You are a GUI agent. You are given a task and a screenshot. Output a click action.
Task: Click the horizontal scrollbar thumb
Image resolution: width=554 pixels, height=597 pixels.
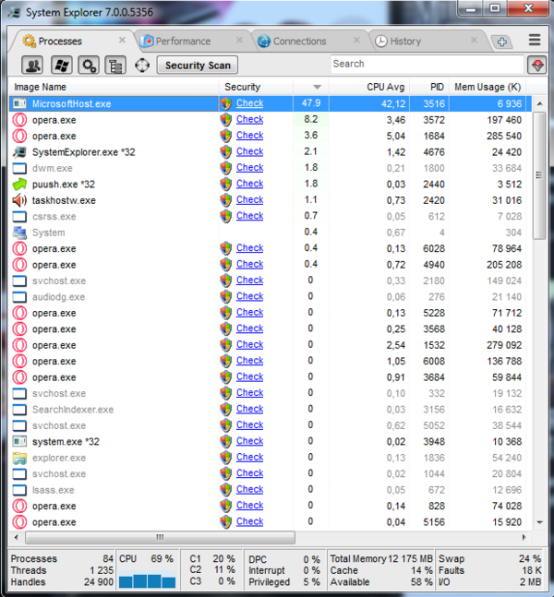click(x=160, y=537)
